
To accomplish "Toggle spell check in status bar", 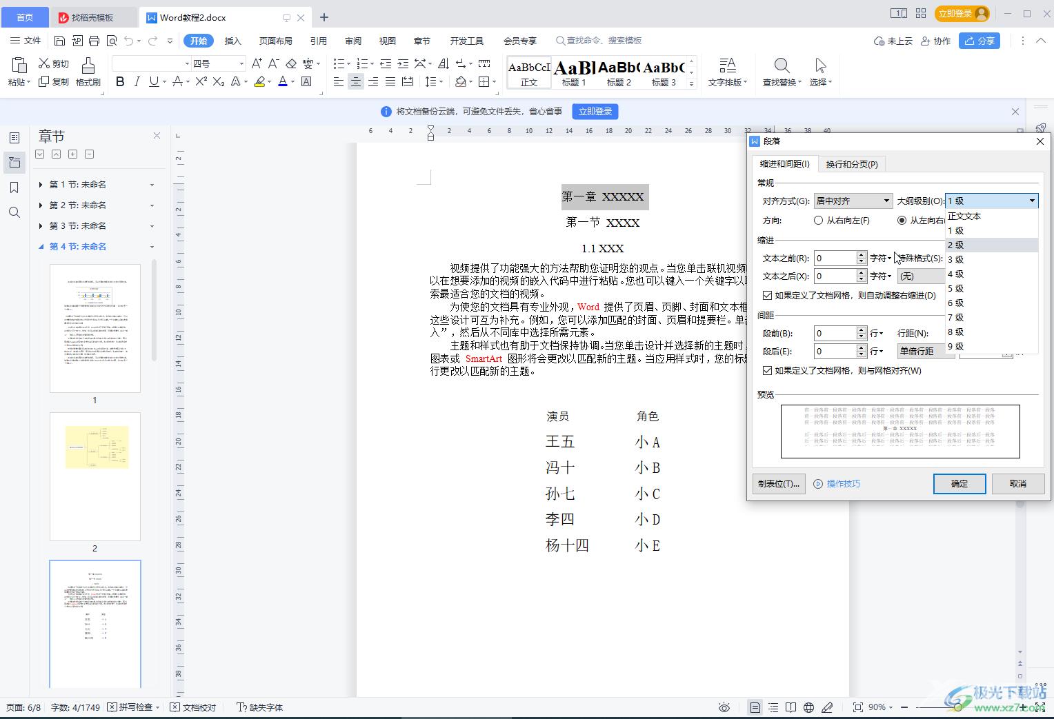I will [134, 707].
